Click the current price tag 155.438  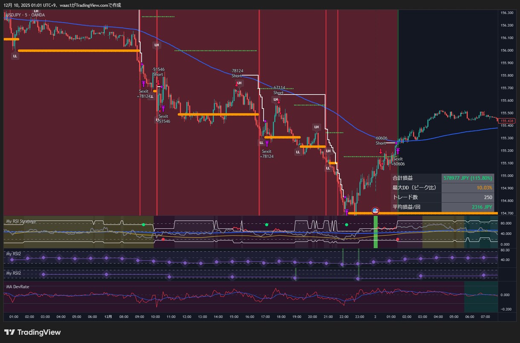click(x=508, y=121)
